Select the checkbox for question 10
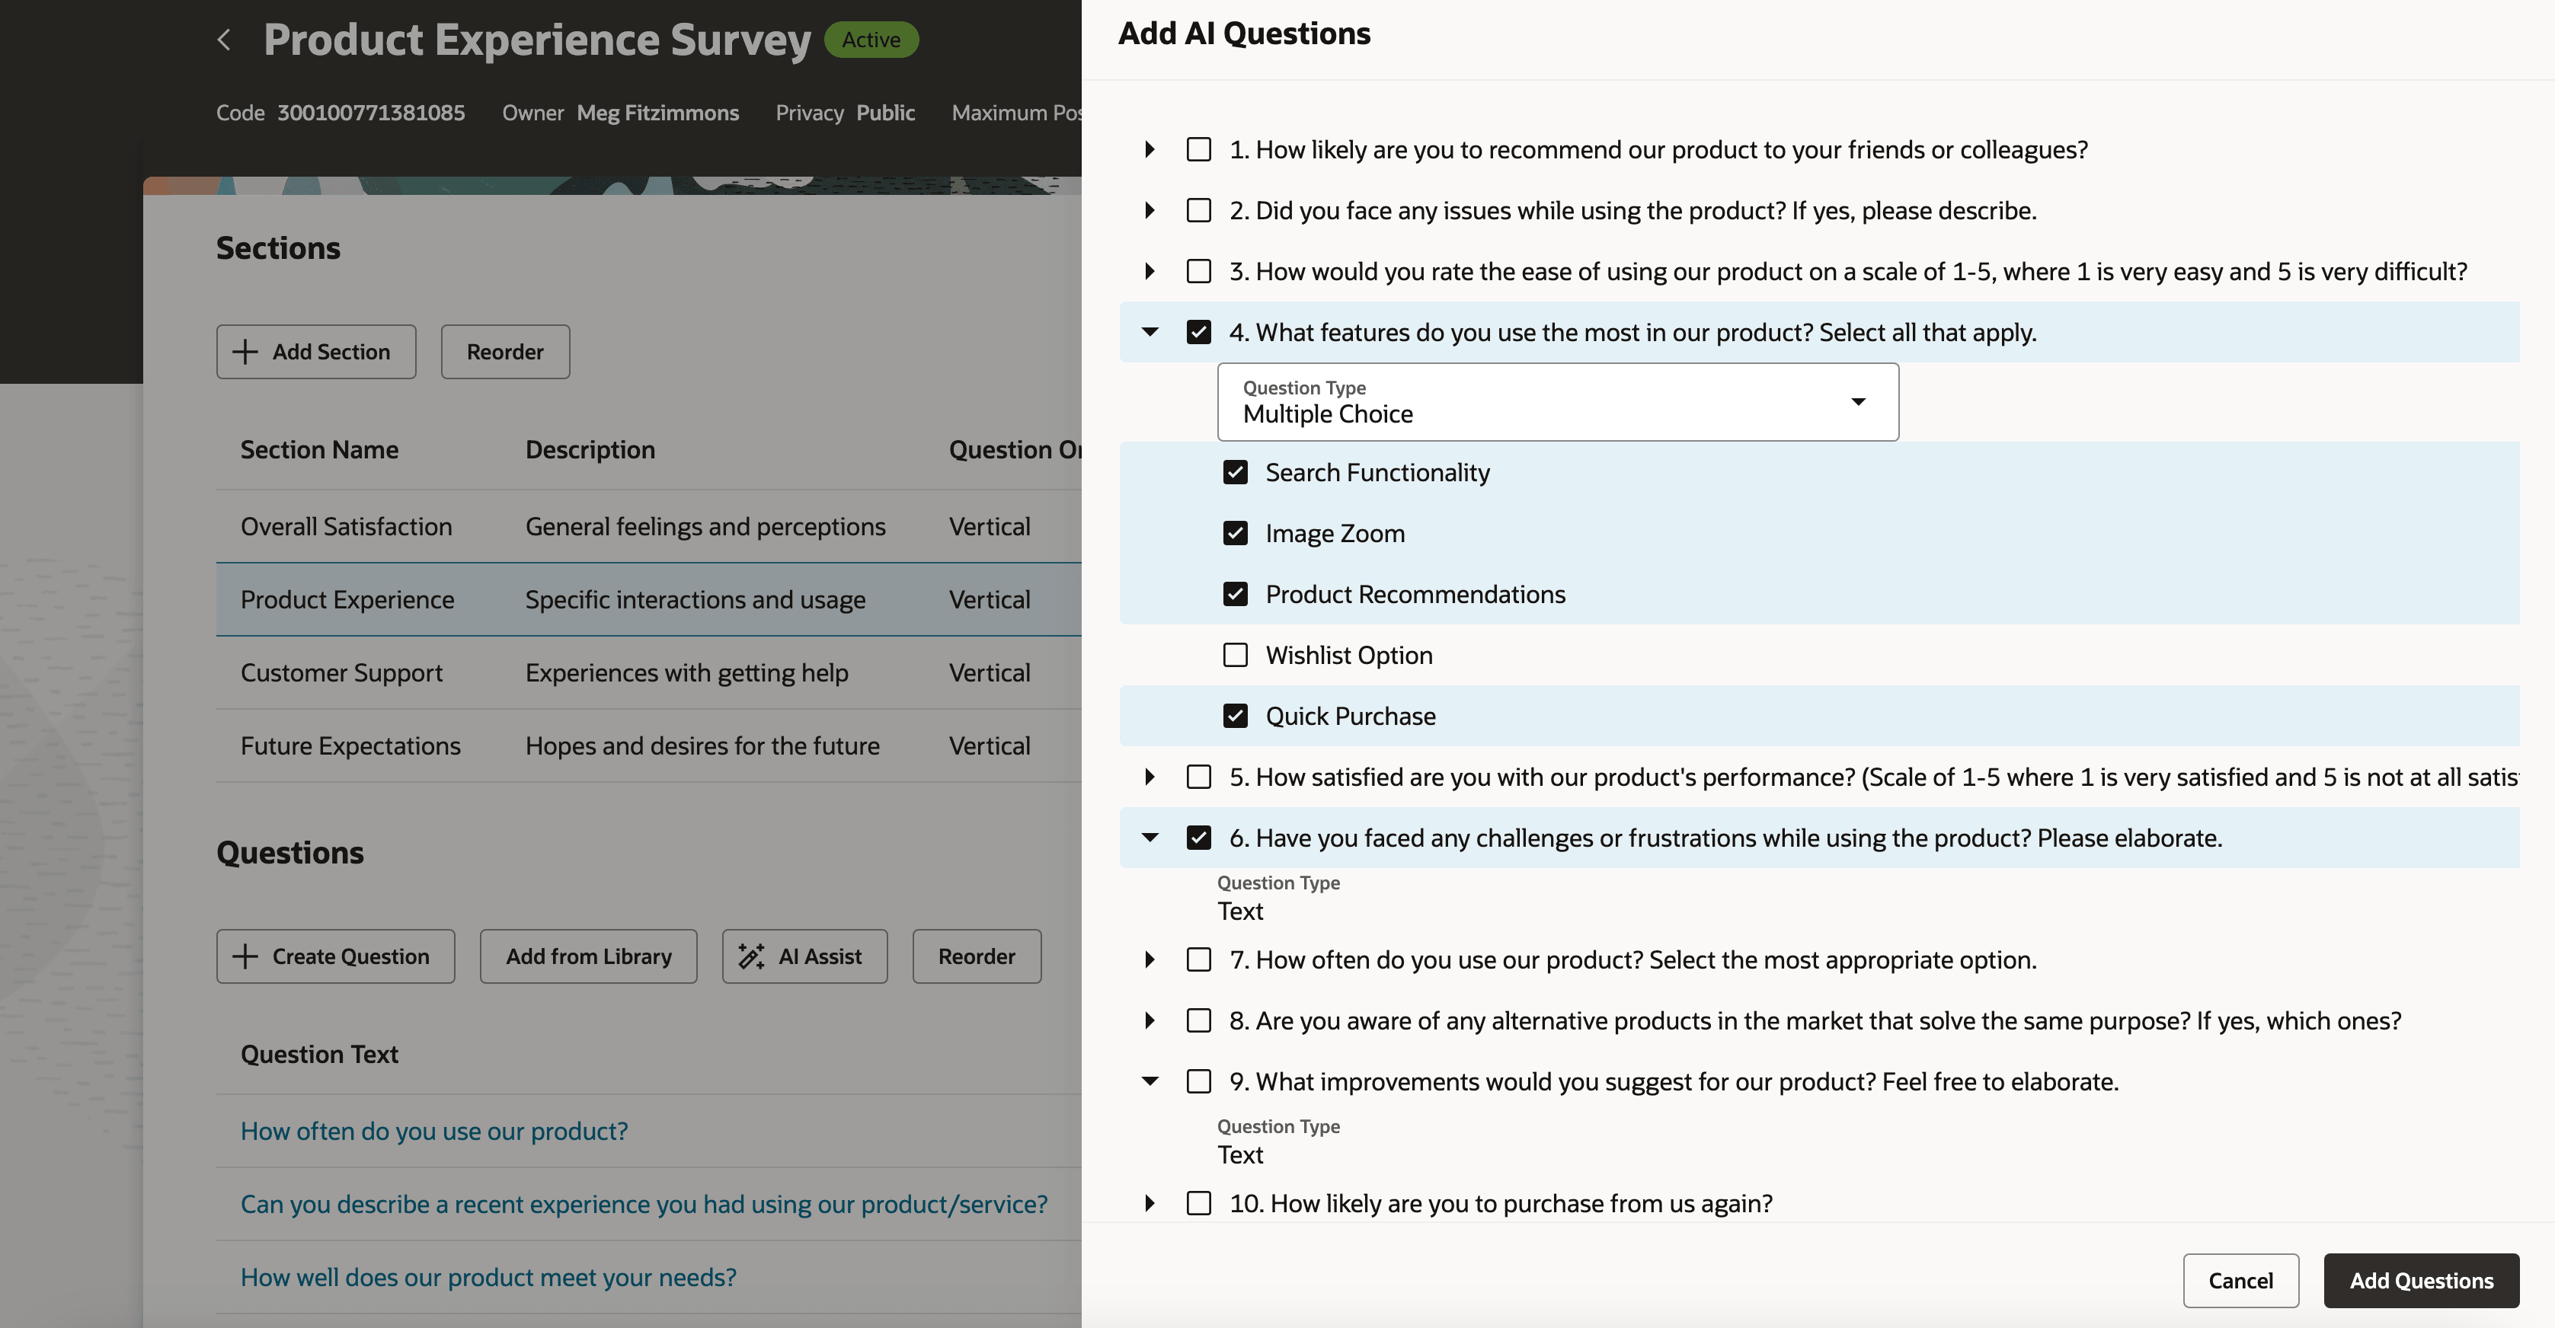 (x=1199, y=1203)
